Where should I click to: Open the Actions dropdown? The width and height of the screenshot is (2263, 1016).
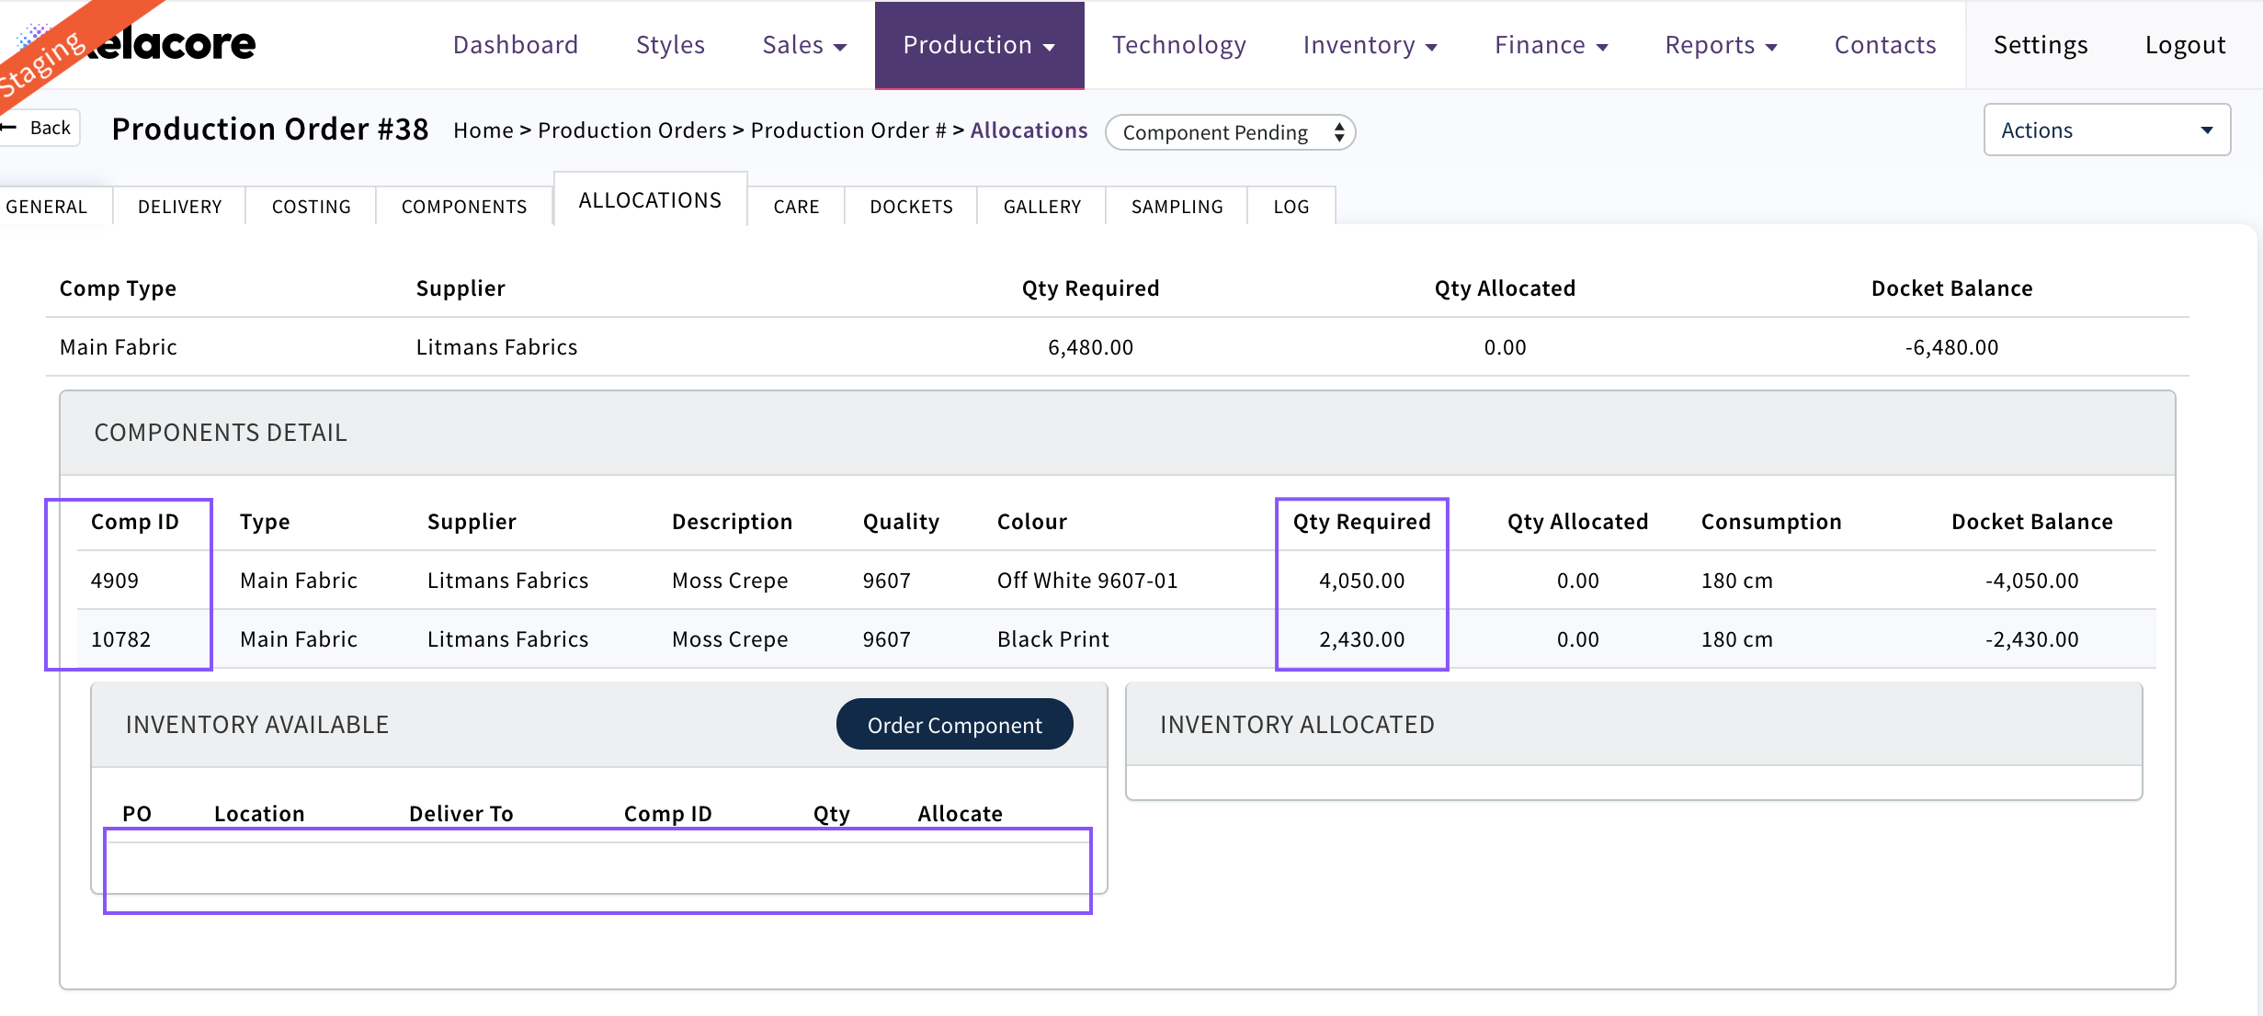pyautogui.click(x=2106, y=130)
